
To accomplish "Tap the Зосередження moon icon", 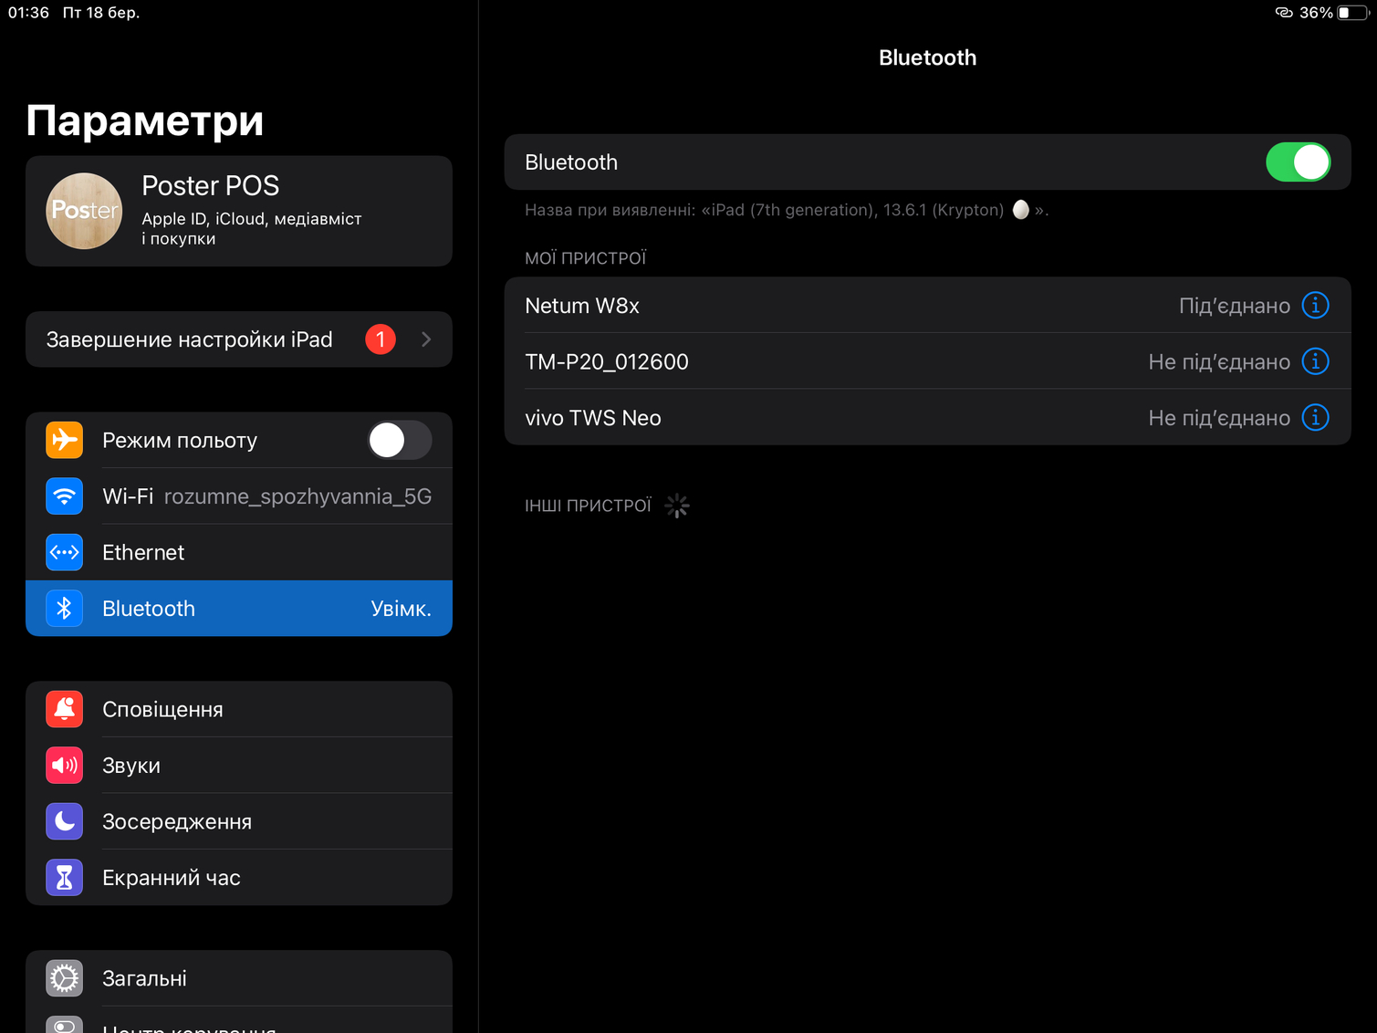I will [65, 821].
